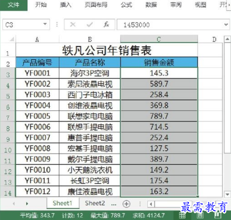This screenshot has width=231, height=220.
Task: Select cell containing 小天鹅洗衣机
Action: click(x=90, y=170)
